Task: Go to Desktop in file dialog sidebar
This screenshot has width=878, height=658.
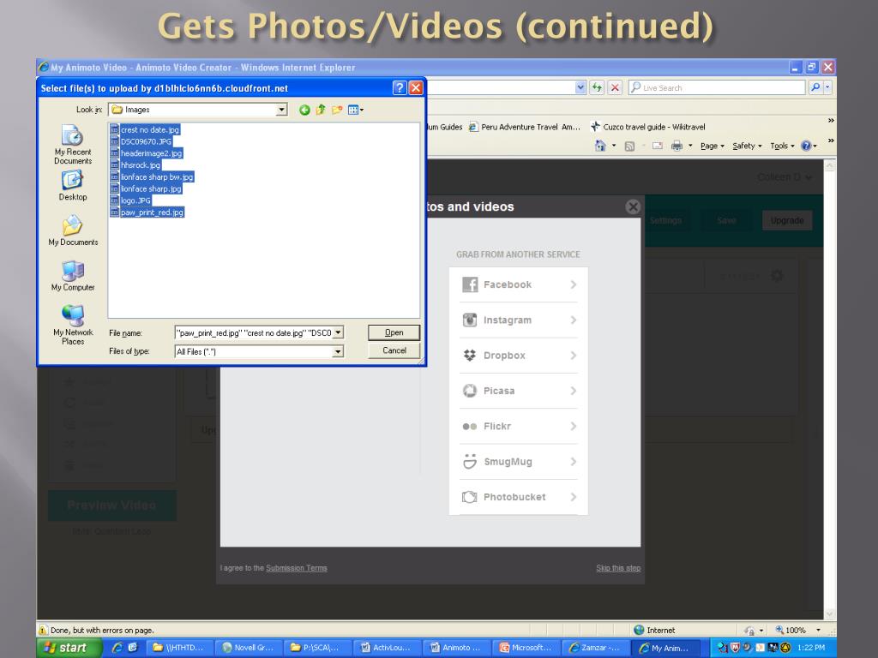Action: [x=73, y=185]
